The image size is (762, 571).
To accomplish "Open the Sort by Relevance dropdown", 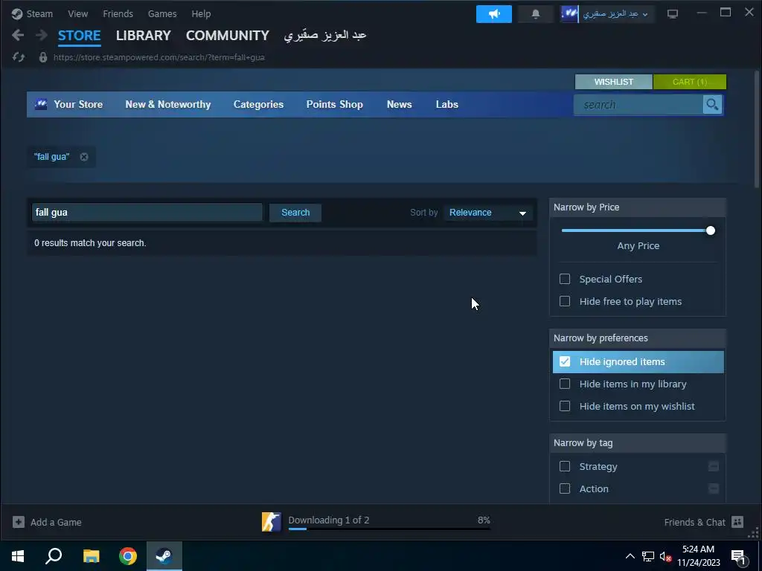I will 488,213.
